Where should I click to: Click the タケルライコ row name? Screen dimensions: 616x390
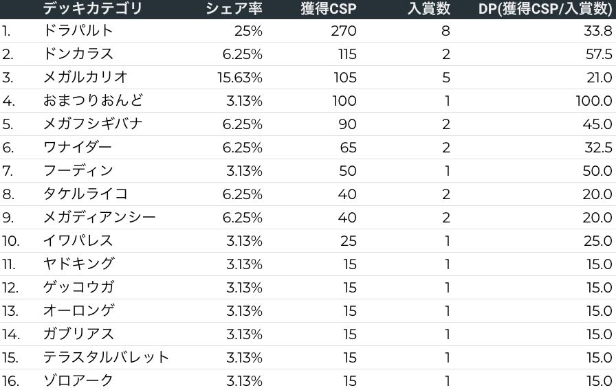coord(85,194)
